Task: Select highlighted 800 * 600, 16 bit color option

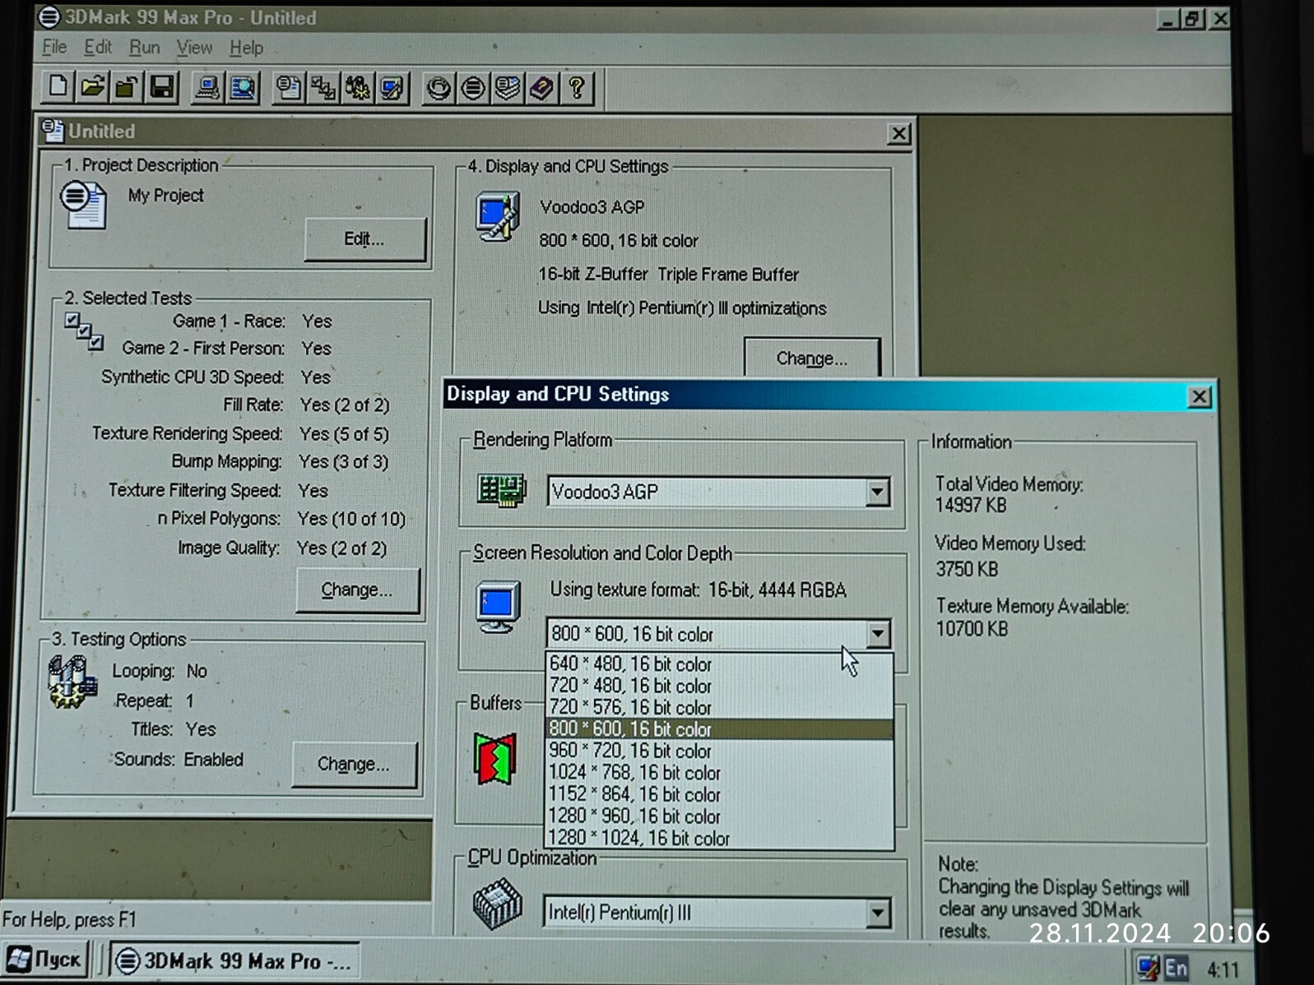Action: [x=719, y=729]
